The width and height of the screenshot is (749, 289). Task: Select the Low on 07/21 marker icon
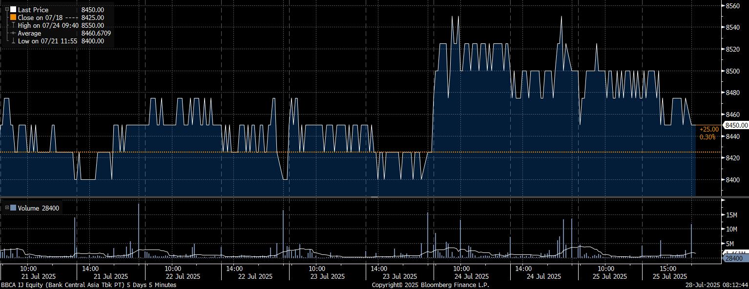pos(13,41)
